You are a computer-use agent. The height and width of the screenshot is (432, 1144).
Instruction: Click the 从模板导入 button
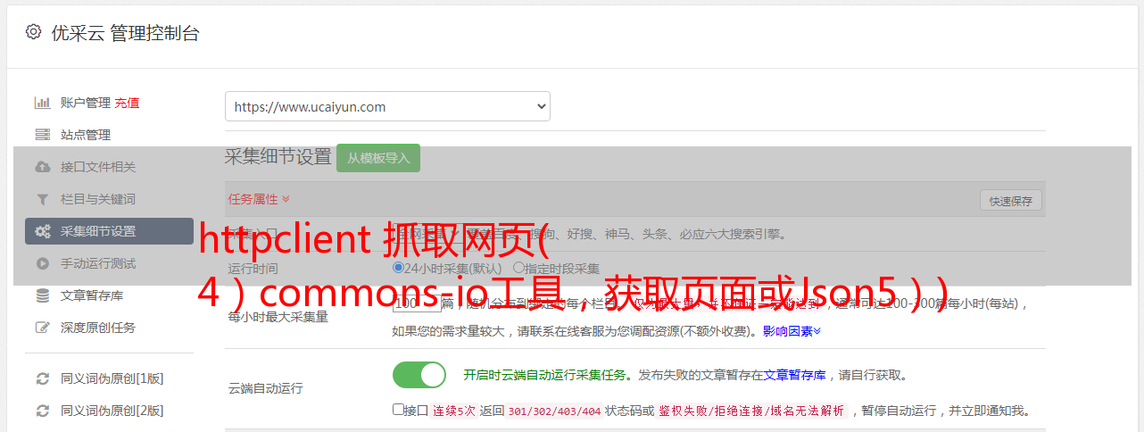pos(378,158)
